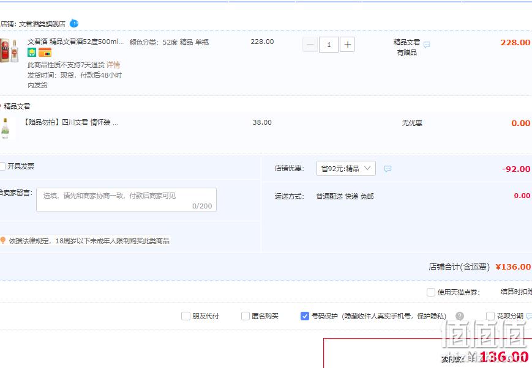
Task: Click the orange pin icon before the age restriction notice
Action: [3, 241]
